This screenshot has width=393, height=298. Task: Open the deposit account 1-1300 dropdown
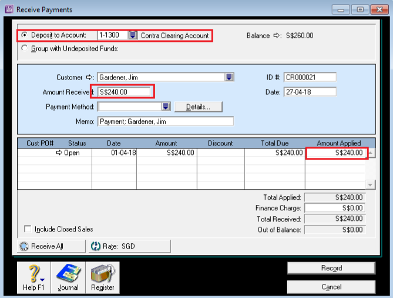[x=133, y=35]
